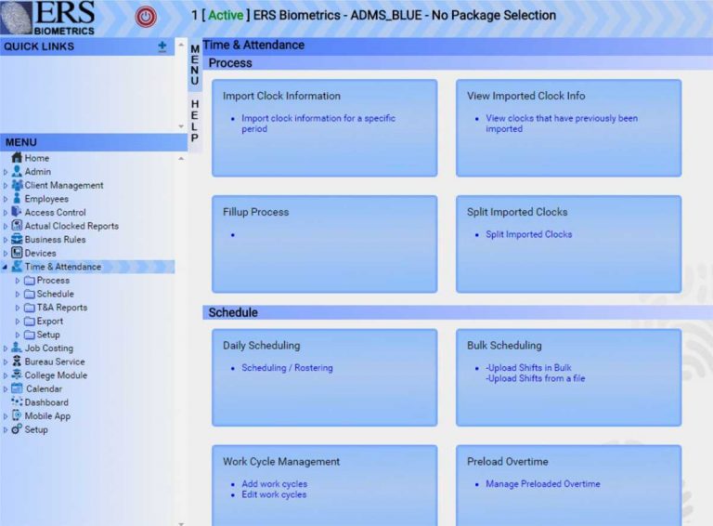Click the Admin user icon
This screenshot has height=526, width=713.
point(17,172)
